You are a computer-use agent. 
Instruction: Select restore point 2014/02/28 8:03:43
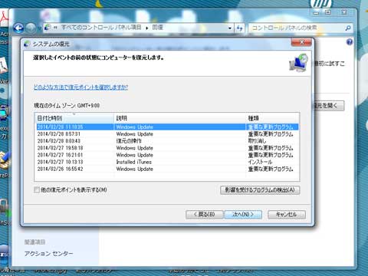tap(167, 141)
